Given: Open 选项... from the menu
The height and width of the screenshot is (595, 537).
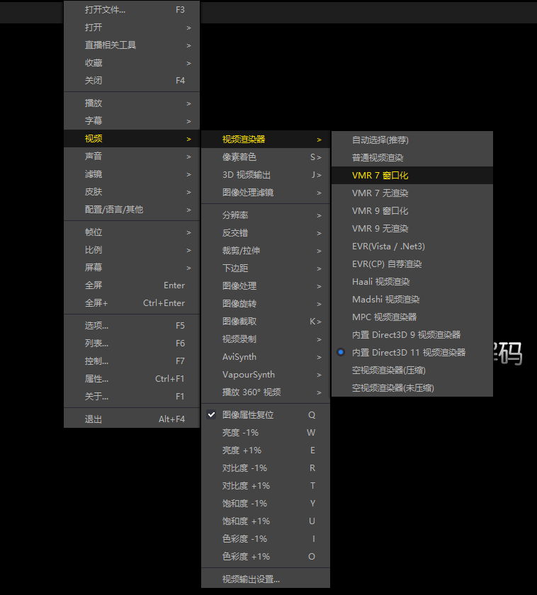Looking at the screenshot, I should [x=96, y=326].
